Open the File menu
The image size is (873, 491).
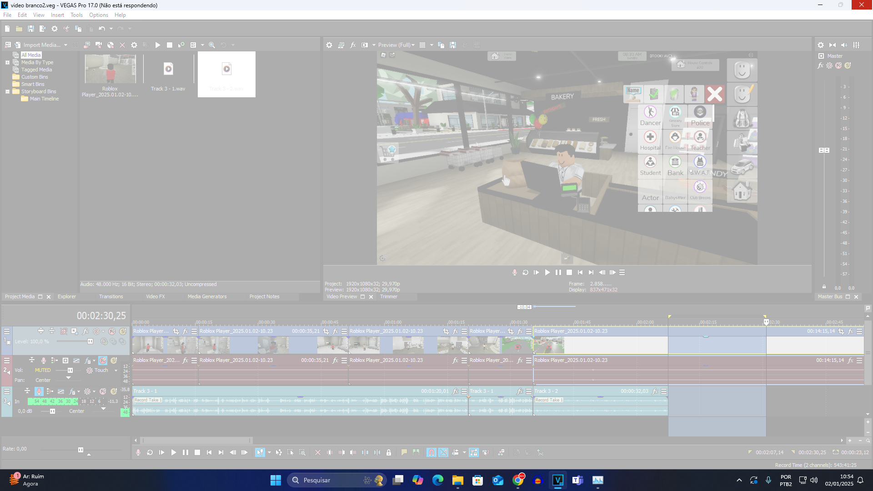click(x=7, y=15)
